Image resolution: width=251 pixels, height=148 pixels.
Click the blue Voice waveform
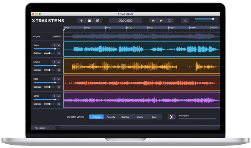tap(142, 49)
